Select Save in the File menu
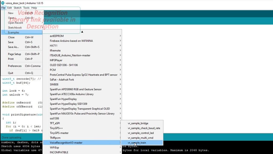The height and width of the screenshot is (154, 273). pyautogui.click(x=22, y=42)
